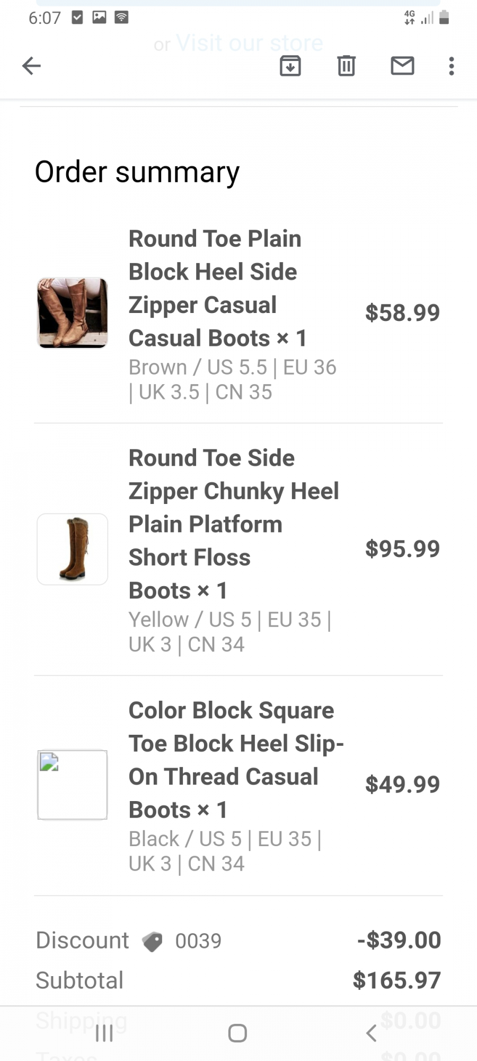Viewport: 477px width, 1061px height.
Task: Tap the Wi-Fi status bar icon
Action: pos(121,18)
